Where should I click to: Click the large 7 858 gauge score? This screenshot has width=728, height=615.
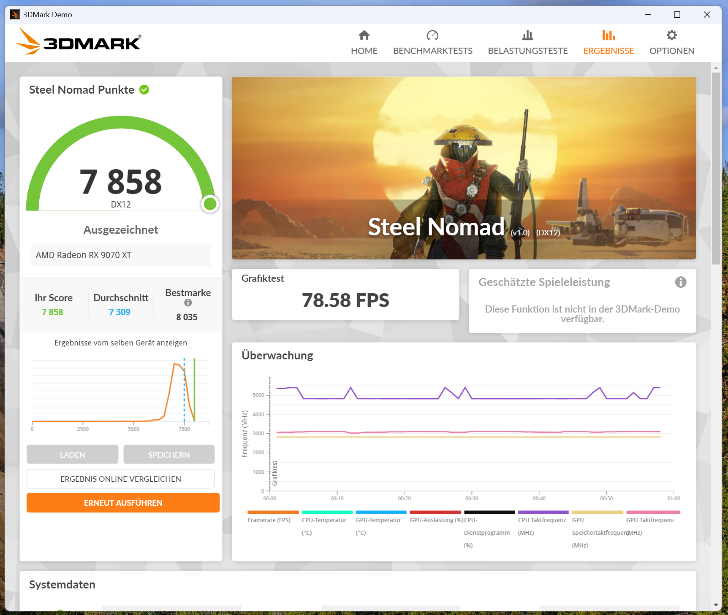point(121,182)
